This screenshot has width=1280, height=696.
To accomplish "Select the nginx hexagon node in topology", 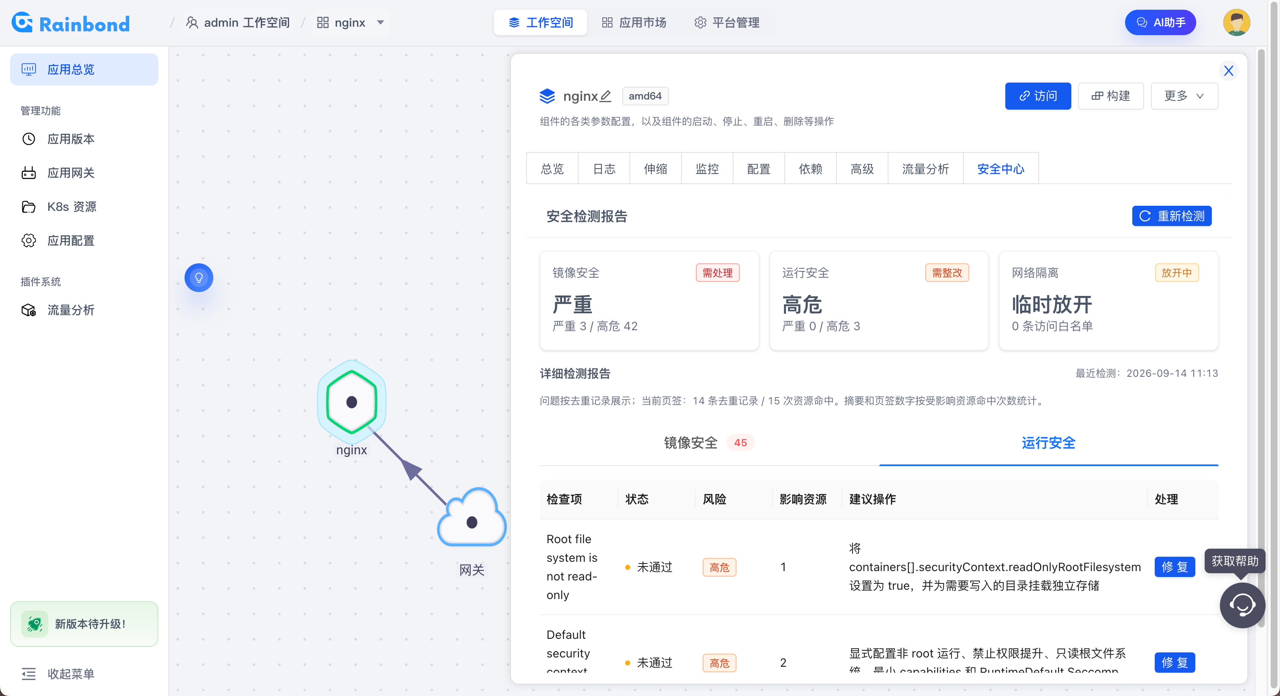I will click(351, 402).
